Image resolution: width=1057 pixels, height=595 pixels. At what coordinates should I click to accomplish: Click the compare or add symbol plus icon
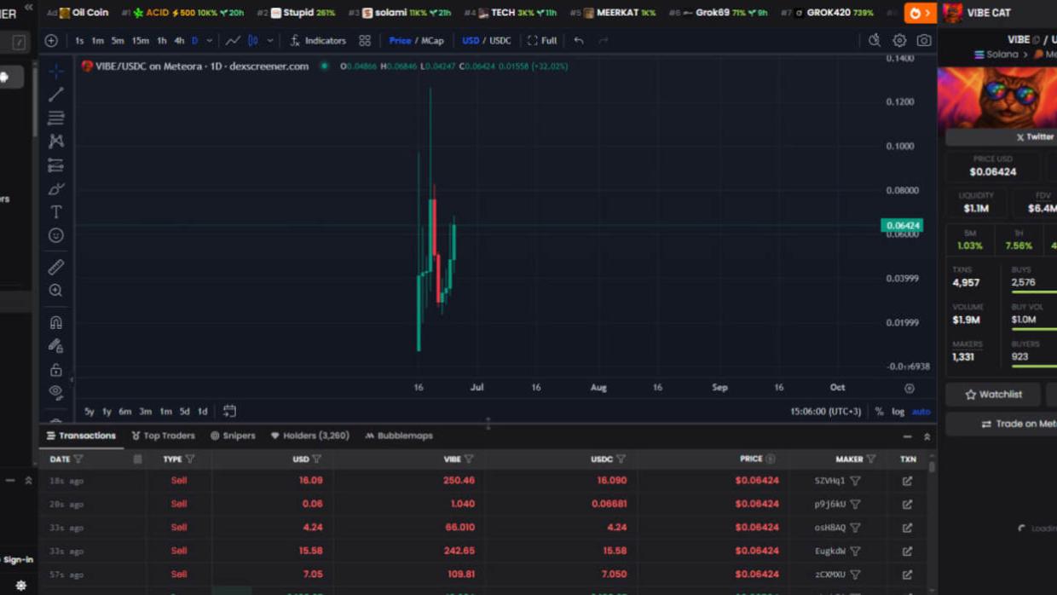click(51, 40)
